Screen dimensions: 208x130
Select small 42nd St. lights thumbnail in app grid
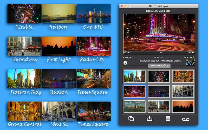(159, 76)
